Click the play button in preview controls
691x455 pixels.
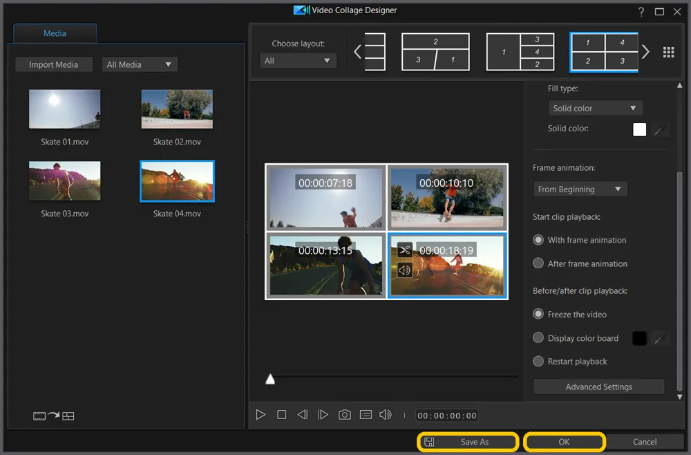pyautogui.click(x=261, y=415)
